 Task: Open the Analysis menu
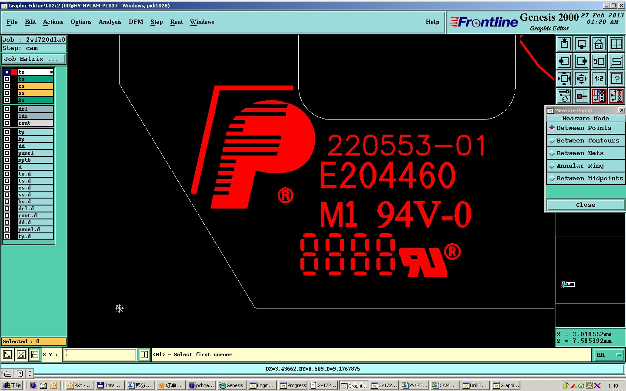(110, 22)
